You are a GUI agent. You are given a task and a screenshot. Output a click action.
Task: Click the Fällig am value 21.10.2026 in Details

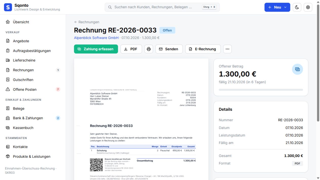tap(294, 143)
